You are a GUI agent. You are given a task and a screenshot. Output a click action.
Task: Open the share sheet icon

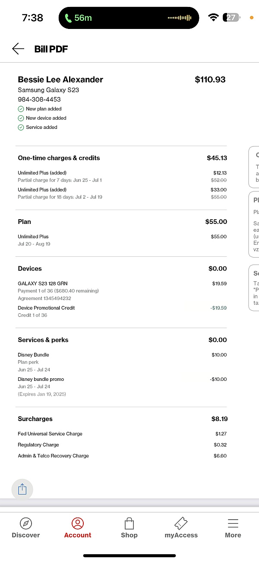pos(22,489)
